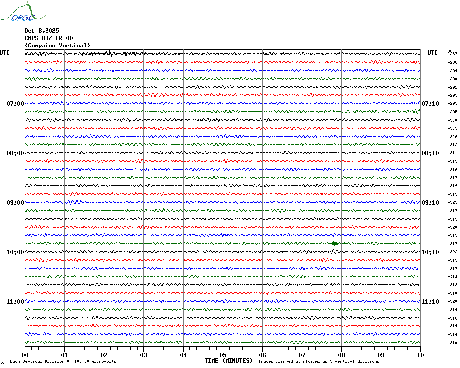460x368 pixels.
Task: Click the UTC label at upper right
Action: (x=433, y=53)
